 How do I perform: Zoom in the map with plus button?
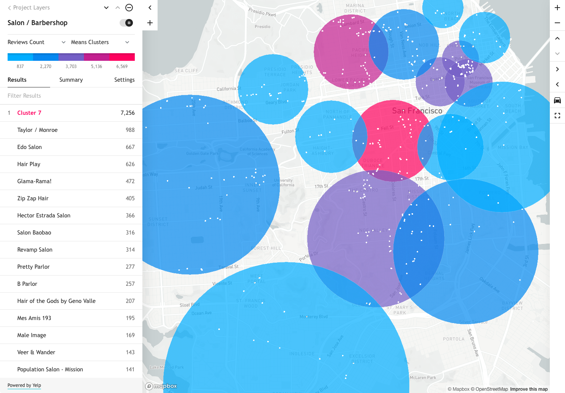[557, 8]
